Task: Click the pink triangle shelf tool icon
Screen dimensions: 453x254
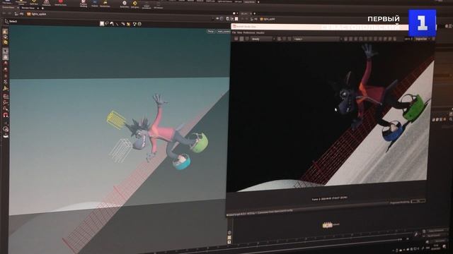Action: (46, 2)
